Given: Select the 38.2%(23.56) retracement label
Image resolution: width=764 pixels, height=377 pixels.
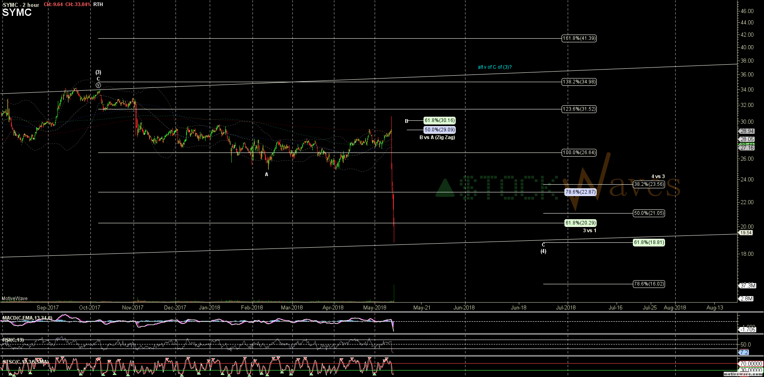Looking at the screenshot, I should click(649, 184).
